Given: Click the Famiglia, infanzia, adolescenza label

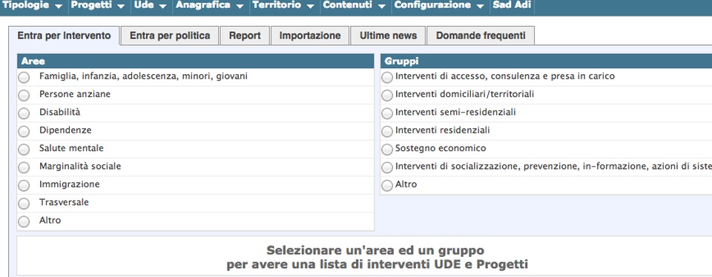Looking at the screenshot, I should (143, 76).
